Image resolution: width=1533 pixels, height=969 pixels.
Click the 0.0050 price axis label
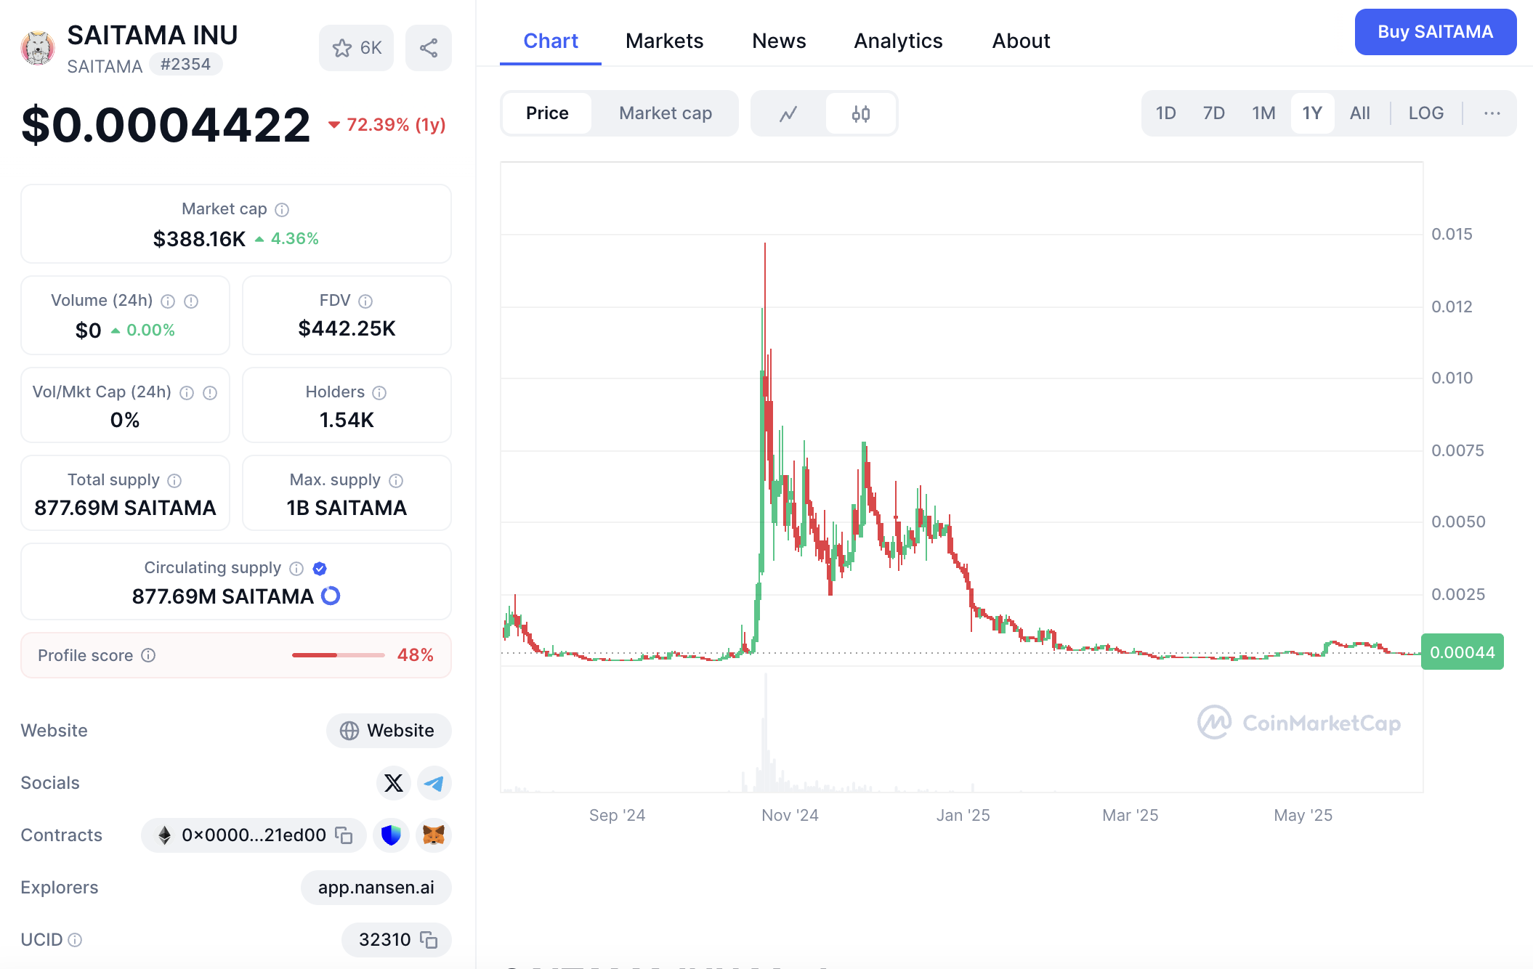(1458, 522)
